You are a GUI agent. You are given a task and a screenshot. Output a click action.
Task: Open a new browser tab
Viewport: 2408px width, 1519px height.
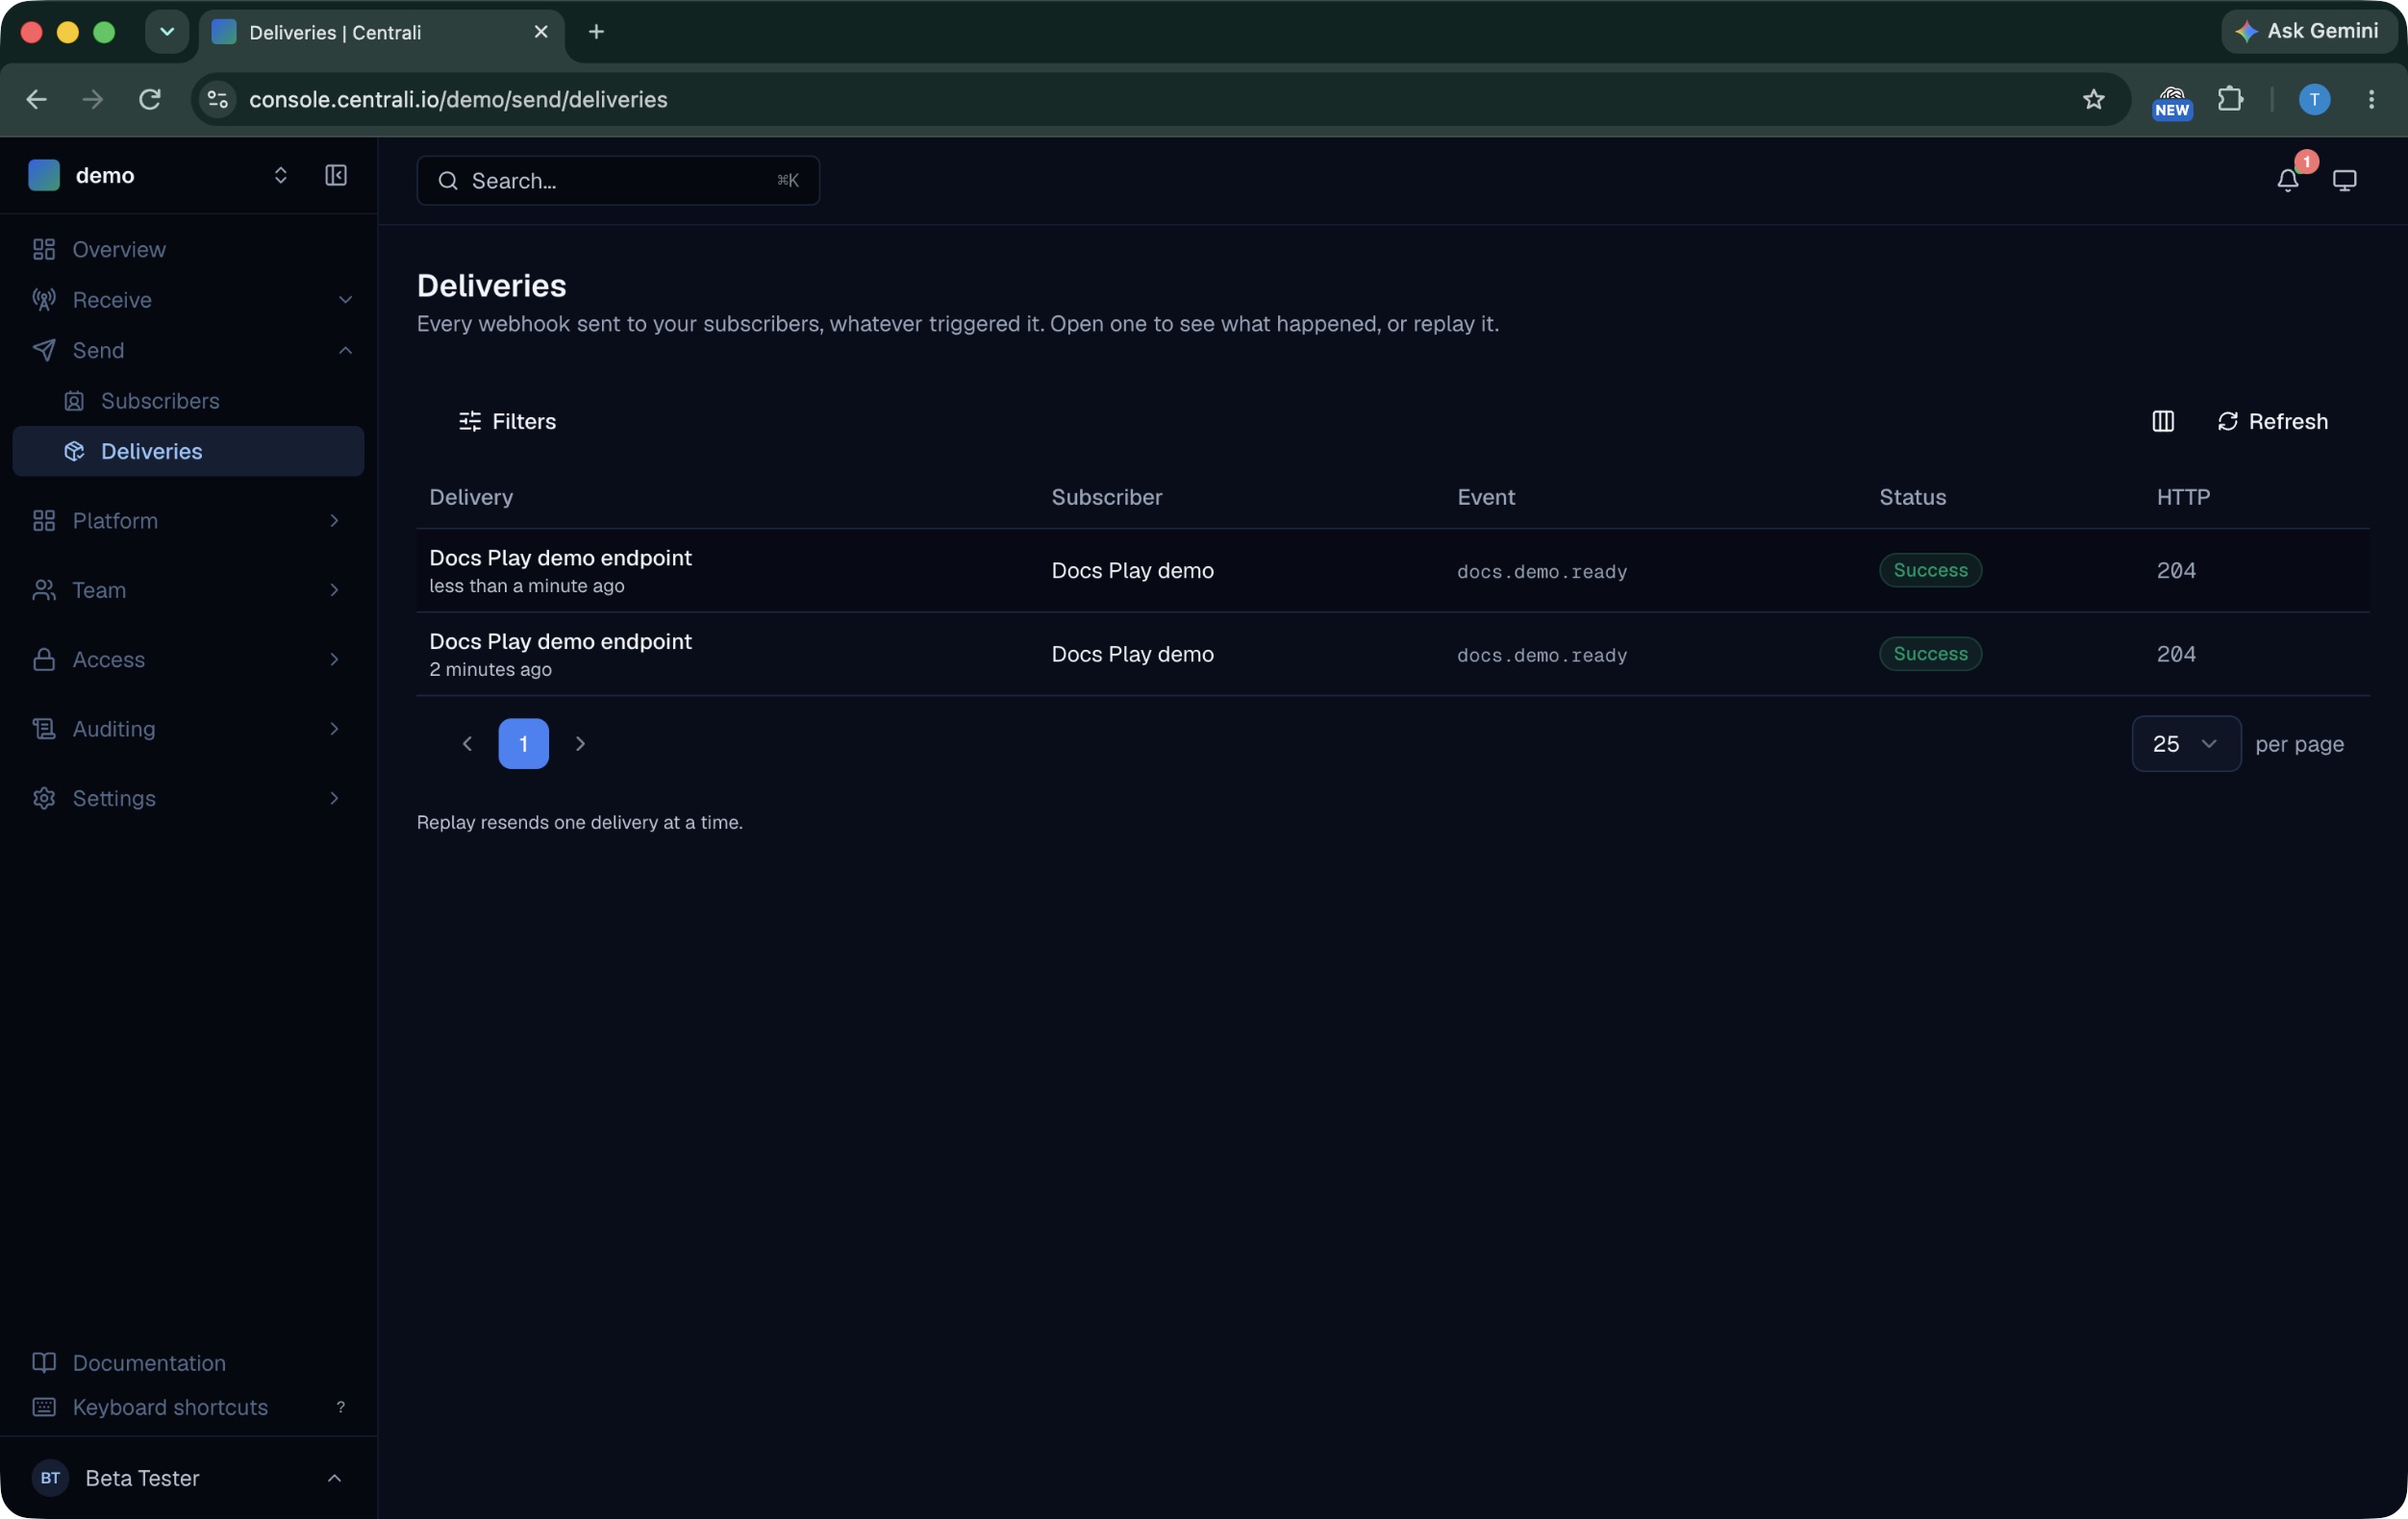pos(596,32)
